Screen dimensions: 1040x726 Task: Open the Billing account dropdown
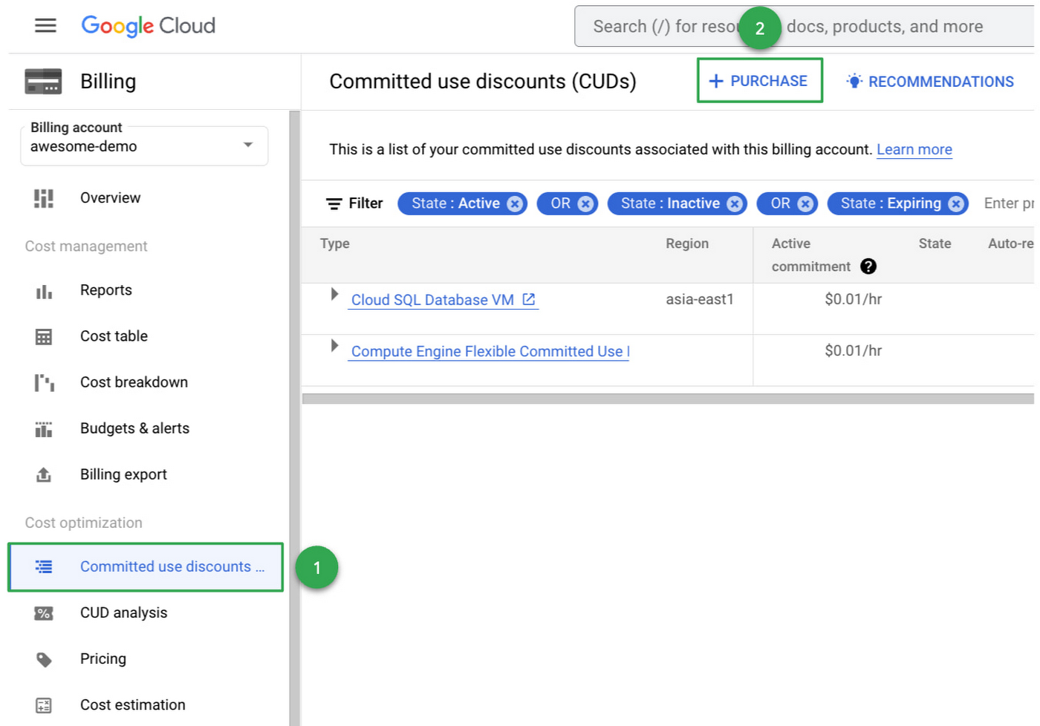tap(144, 146)
